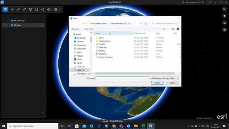Click the folder search box
The width and height of the screenshot is (229, 129).
tap(165, 23)
